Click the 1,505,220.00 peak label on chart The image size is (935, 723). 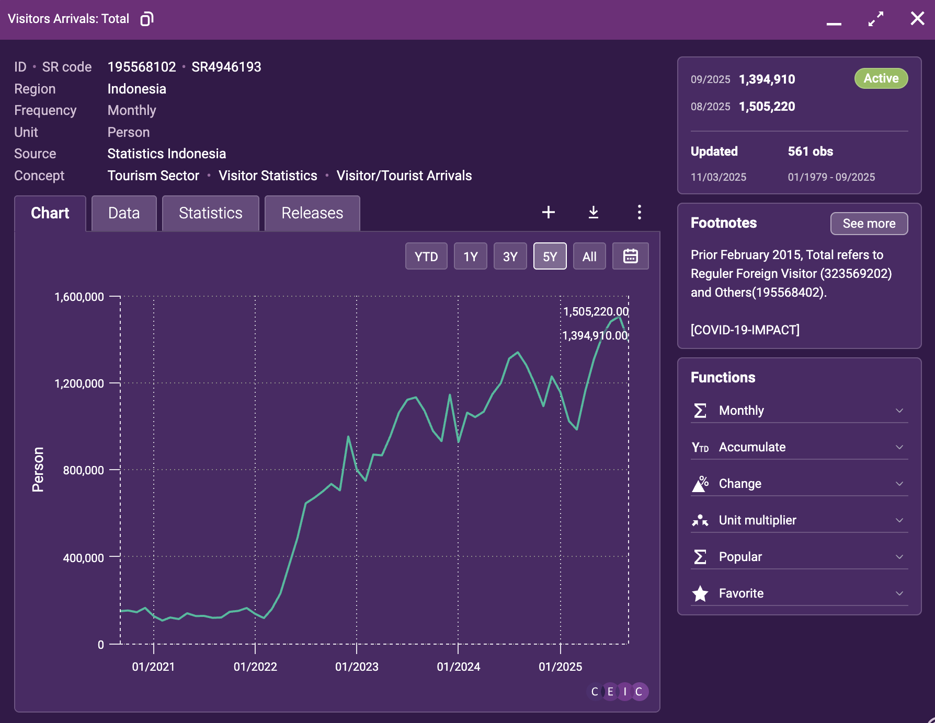point(596,311)
